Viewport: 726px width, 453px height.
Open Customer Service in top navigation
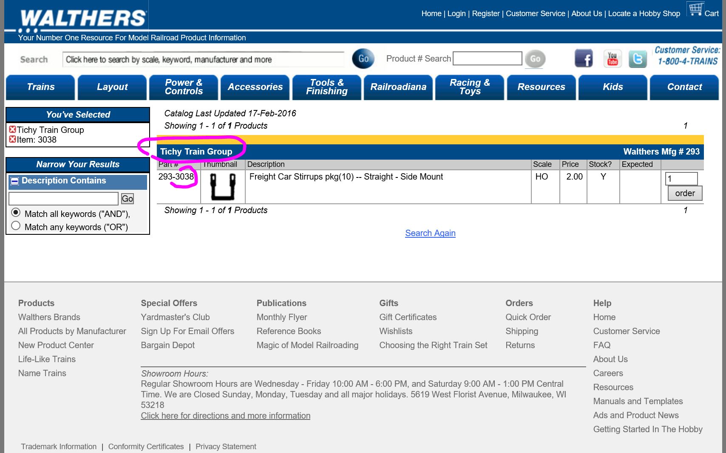coord(536,14)
